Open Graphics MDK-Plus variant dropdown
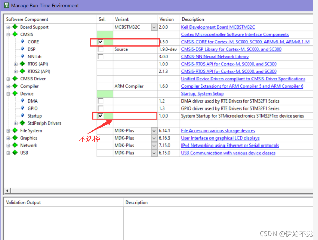This screenshot has height=240, width=318. (154, 138)
